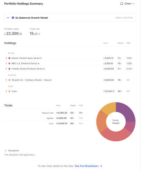Expand the Cash holding row chevron
Viewport: 141px width, 170px height.
click(6, 91)
